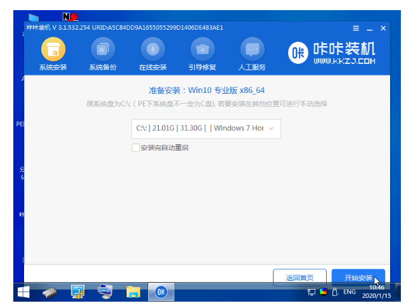
Task: Click the 开始安装 button
Action: pos(358,278)
